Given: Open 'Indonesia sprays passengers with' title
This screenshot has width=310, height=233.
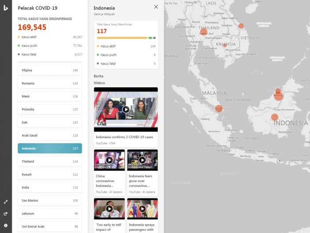Looking at the screenshot, I should pyautogui.click(x=142, y=227).
